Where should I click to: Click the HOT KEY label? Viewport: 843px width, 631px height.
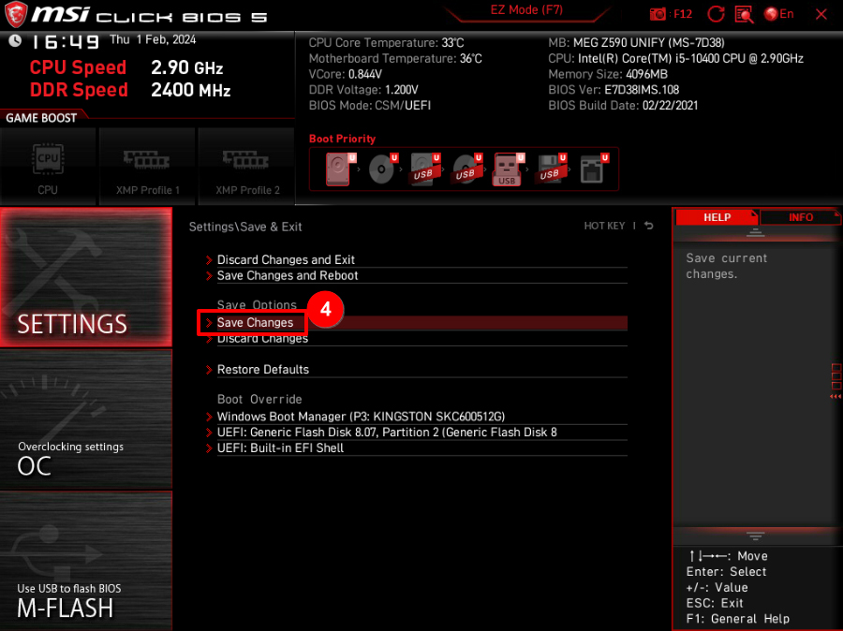click(604, 226)
